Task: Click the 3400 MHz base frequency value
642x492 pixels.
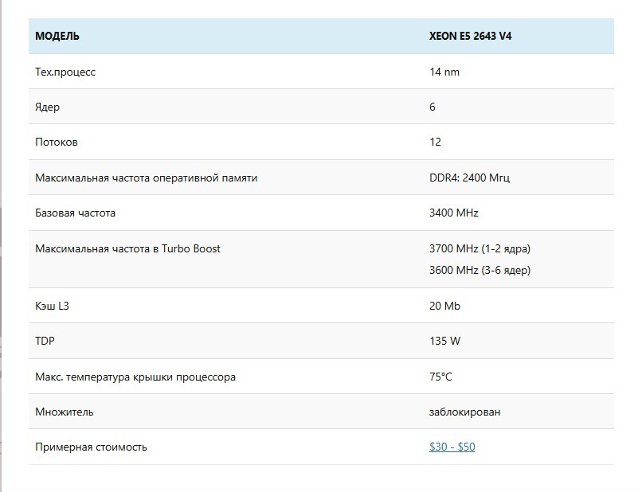Action: click(x=454, y=213)
